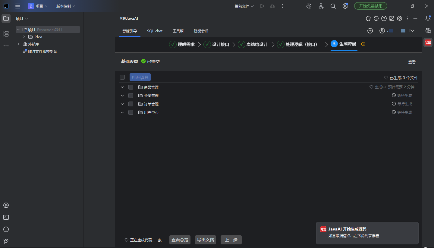Viewport: 434px width, 248px height.
Task: Click the JavaAI edit note icon
Action: click(x=392, y=18)
